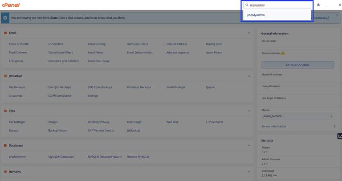The height and width of the screenshot is (181, 342).
Task: Open Email Routing
Action: (x=96, y=44)
